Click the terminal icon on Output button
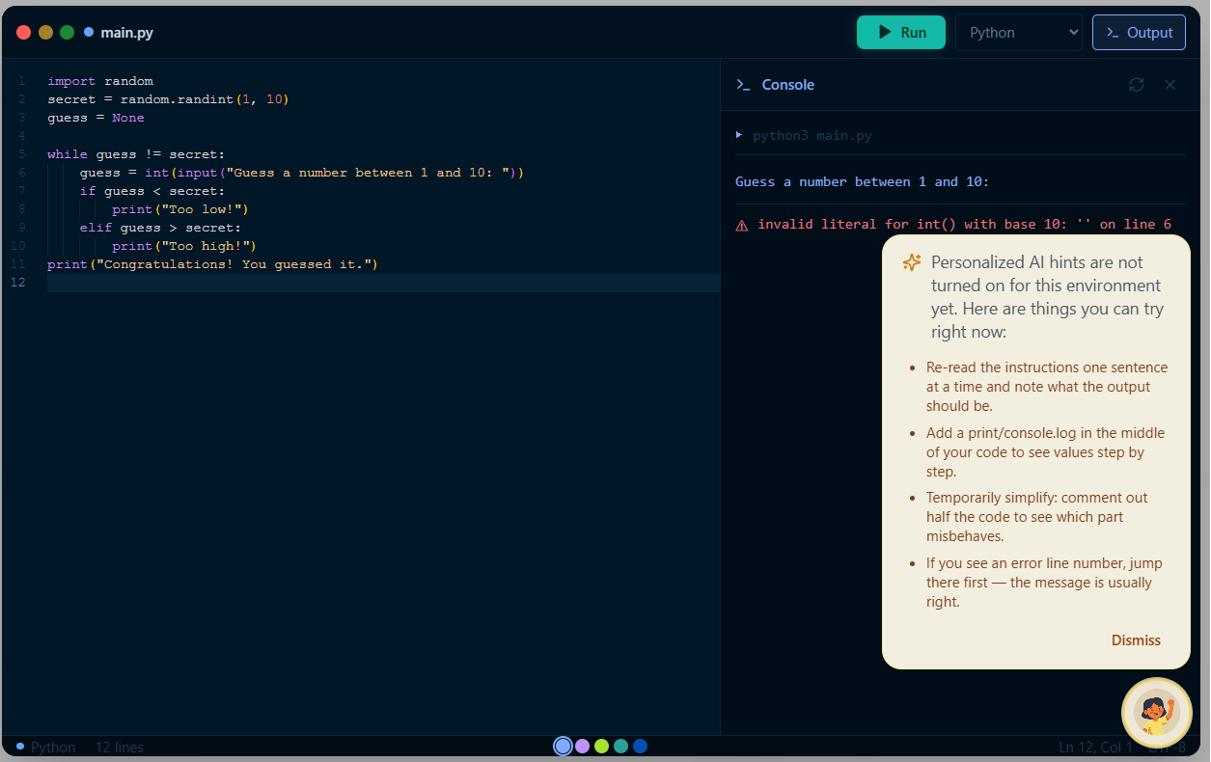The width and height of the screenshot is (1211, 762). pos(1113,33)
